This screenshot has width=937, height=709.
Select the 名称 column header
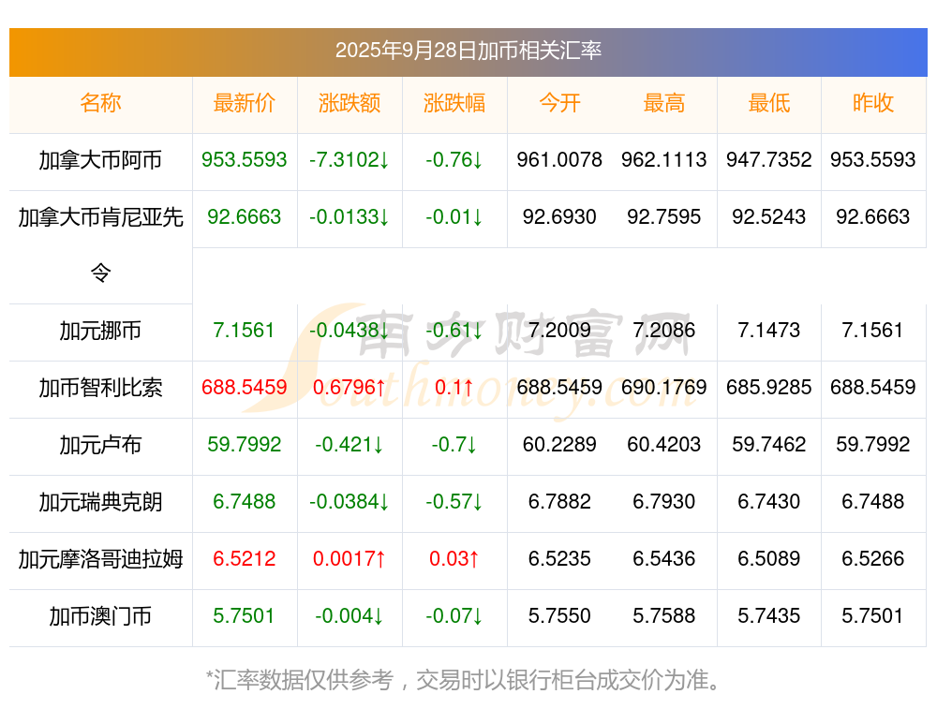point(100,104)
